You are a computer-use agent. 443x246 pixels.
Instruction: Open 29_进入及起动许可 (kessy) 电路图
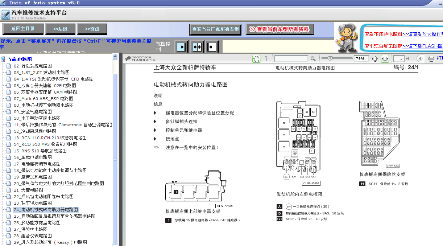pyautogui.click(x=50, y=242)
